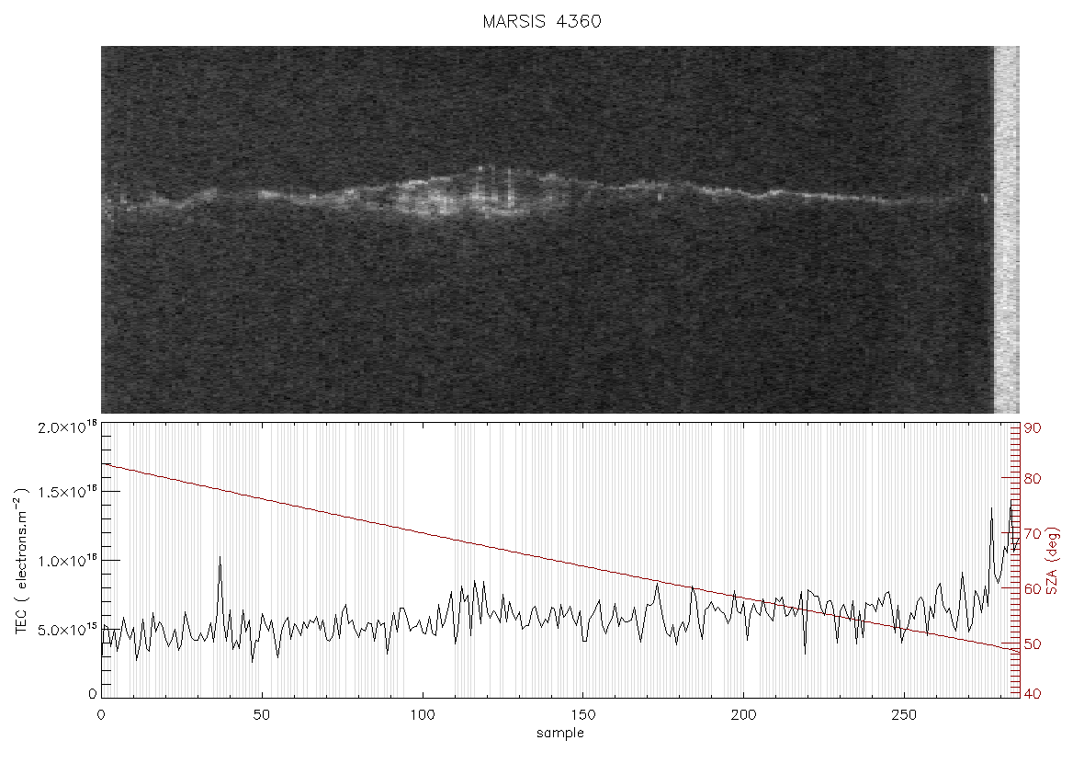Viewport: 1084px width, 763px height.
Task: Click the 2.0×10^16 TEC tick label
Action: (67, 427)
